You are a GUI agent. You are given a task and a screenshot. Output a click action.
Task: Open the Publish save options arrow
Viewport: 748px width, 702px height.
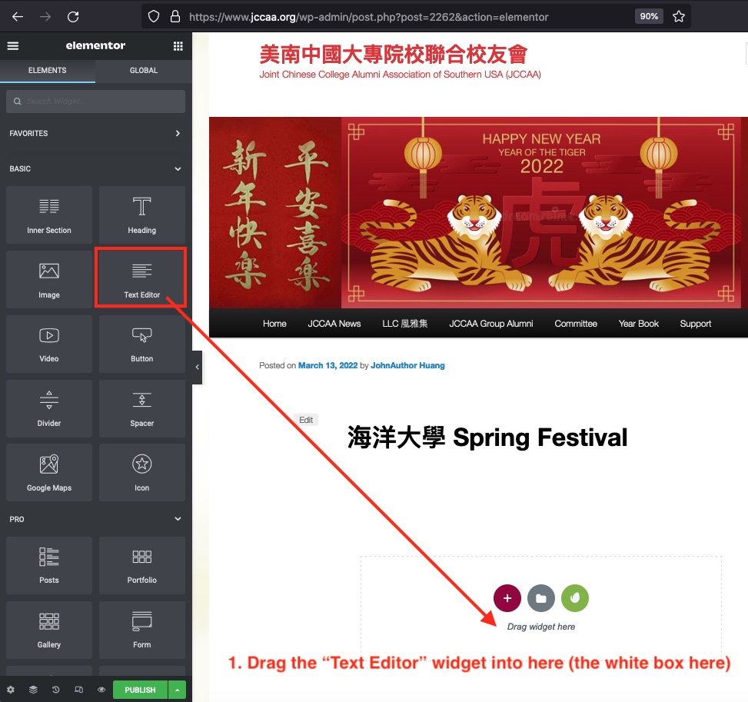(x=177, y=690)
